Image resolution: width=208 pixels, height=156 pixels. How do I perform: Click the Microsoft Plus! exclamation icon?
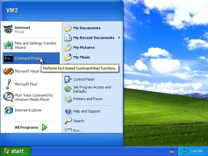(x=8, y=84)
